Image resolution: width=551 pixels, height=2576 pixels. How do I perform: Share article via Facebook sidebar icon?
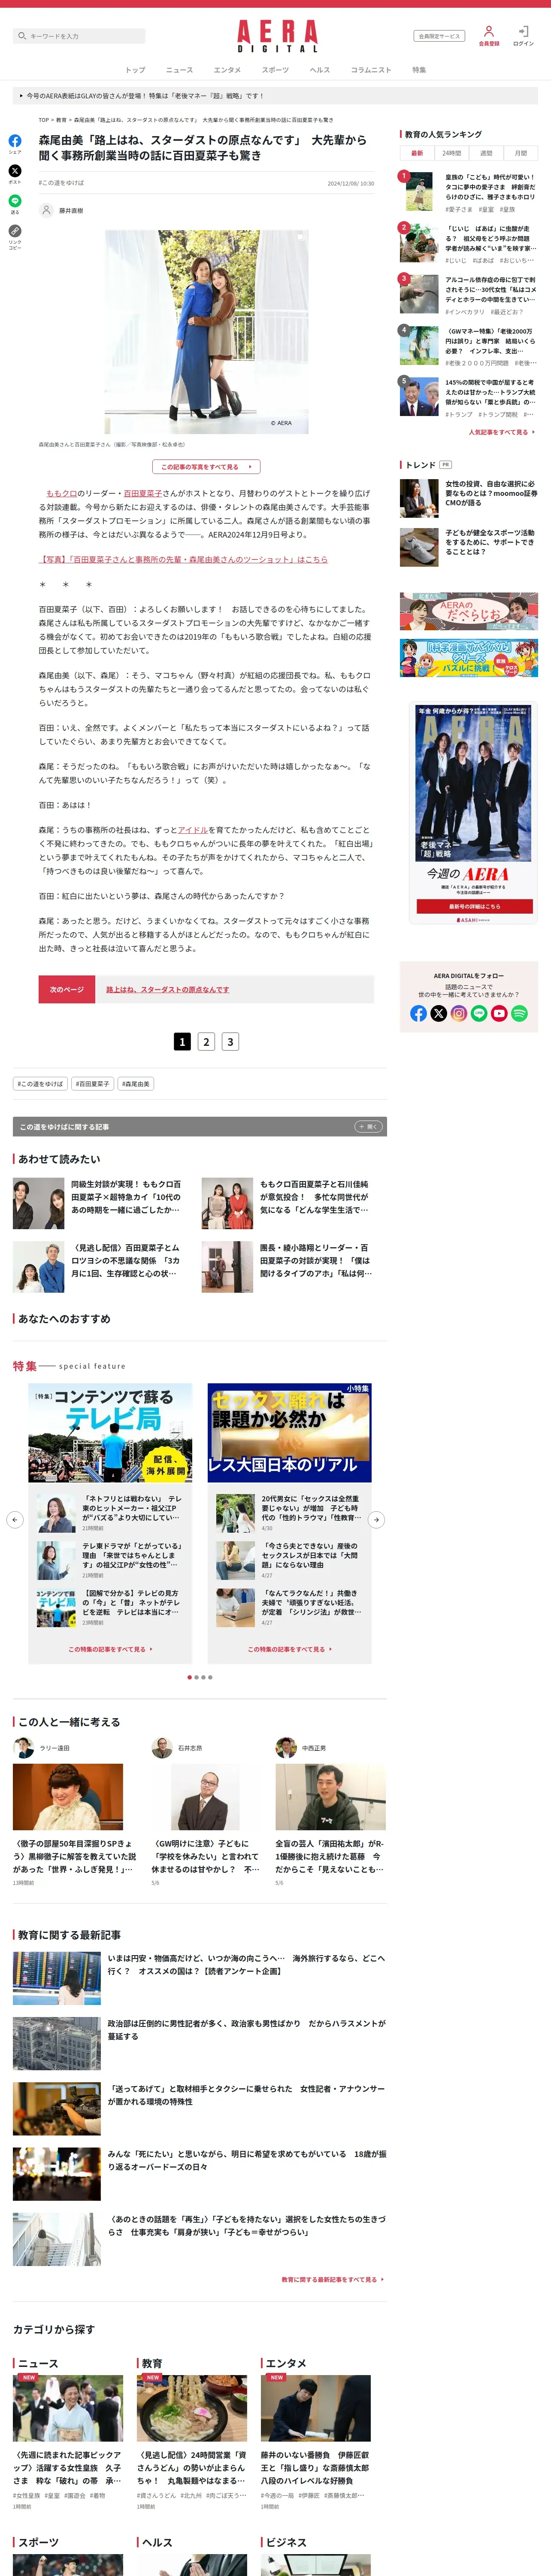(x=15, y=141)
